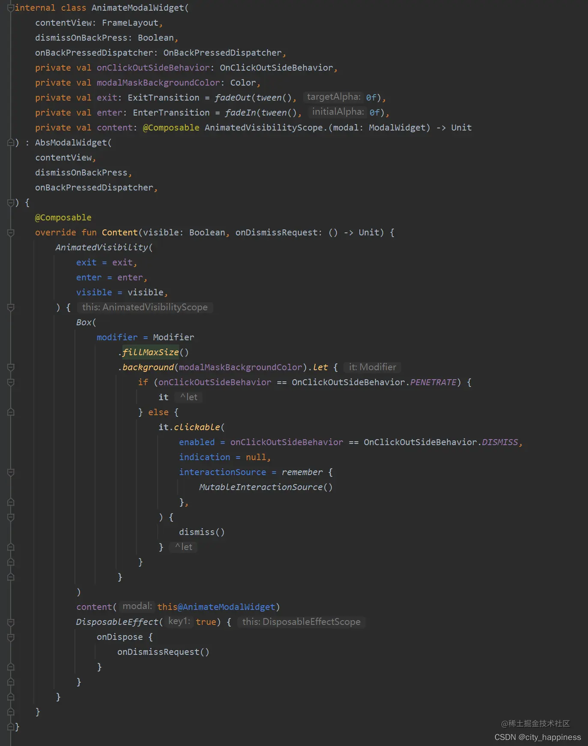Click the "MutableInteractionSource" constructor call
Viewport: 588px width, 746px height.
(x=261, y=487)
